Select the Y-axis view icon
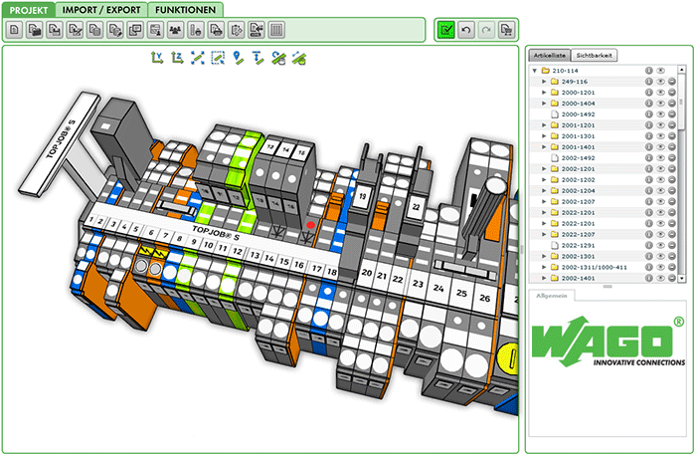This screenshot has width=696, height=456. [157, 58]
